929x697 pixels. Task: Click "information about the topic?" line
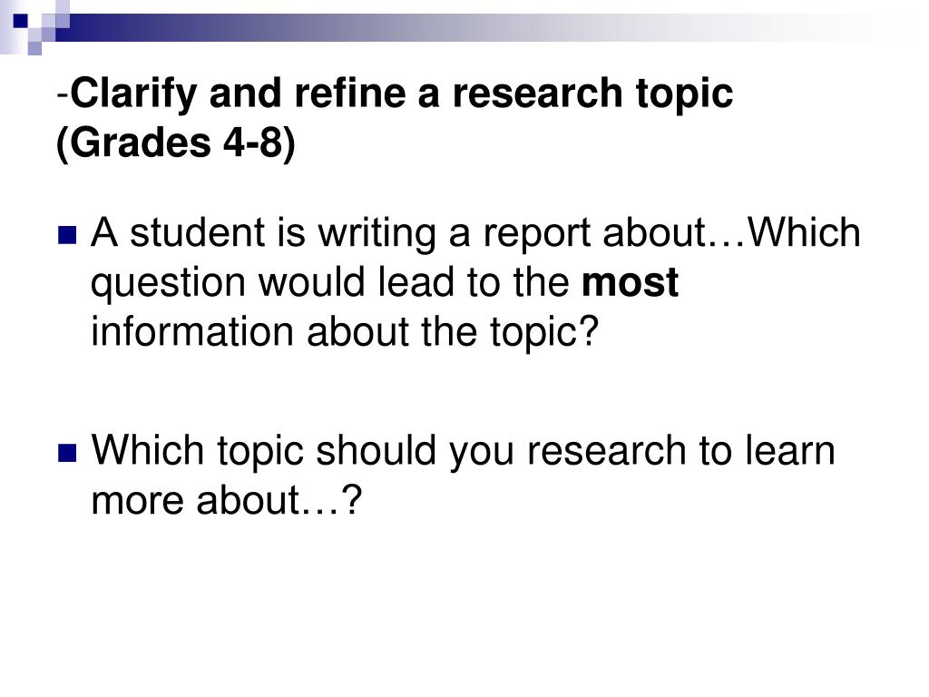coord(345,332)
